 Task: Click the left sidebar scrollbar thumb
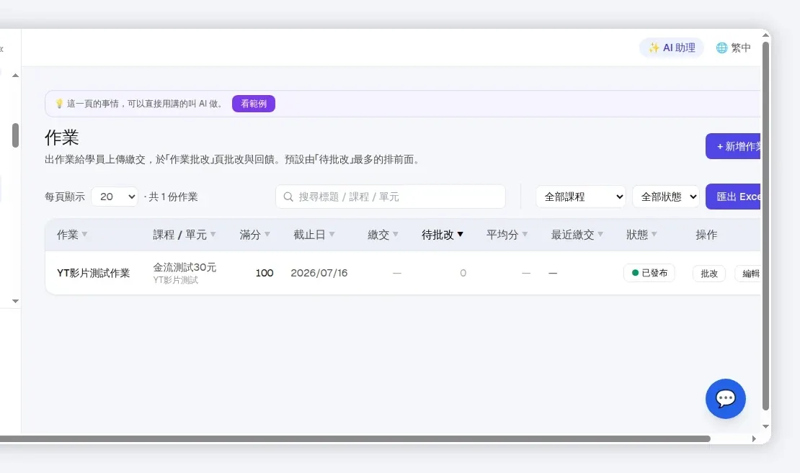pyautogui.click(x=16, y=135)
